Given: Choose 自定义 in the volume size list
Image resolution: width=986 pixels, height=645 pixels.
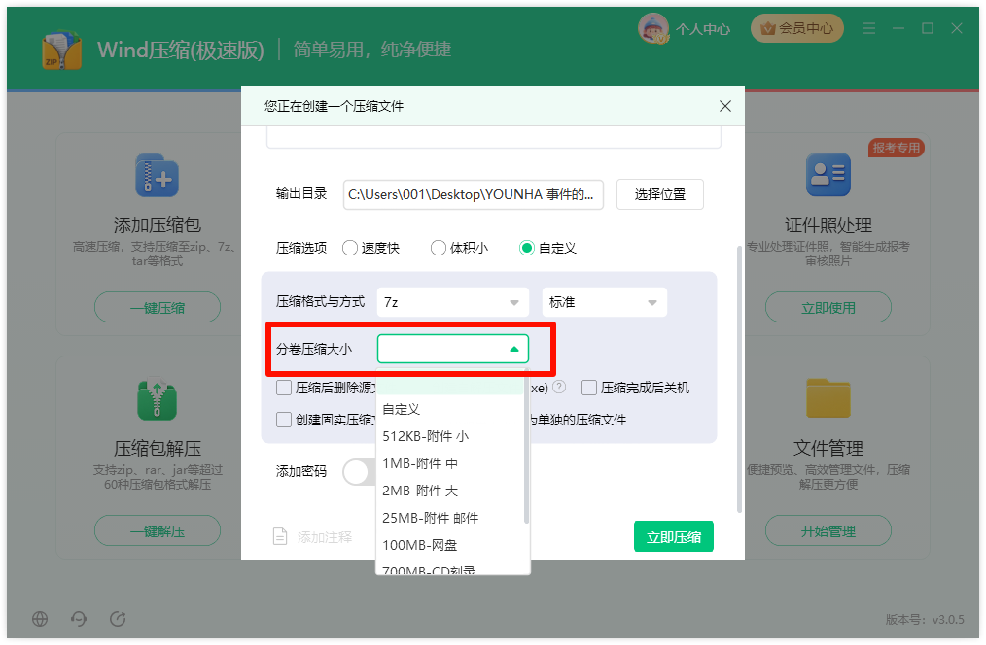Looking at the screenshot, I should (450, 409).
